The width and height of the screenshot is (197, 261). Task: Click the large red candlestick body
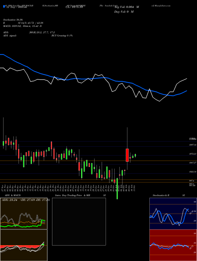[127, 155]
